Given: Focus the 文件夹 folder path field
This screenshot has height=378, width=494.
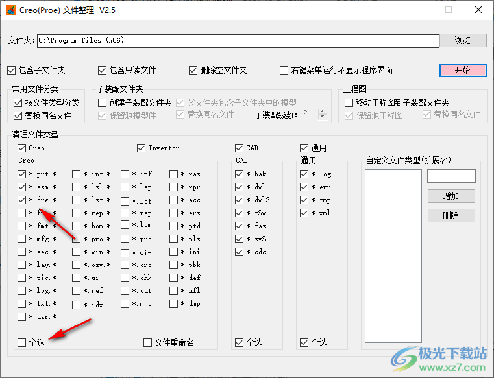Looking at the screenshot, I should coord(238,41).
